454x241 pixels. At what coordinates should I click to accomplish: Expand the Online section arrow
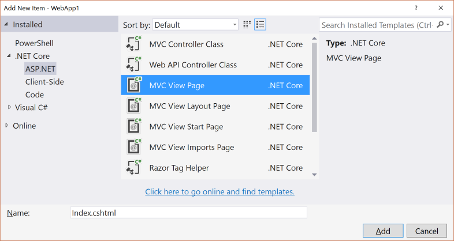pyautogui.click(x=7, y=126)
